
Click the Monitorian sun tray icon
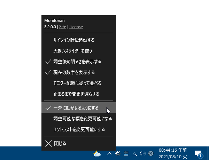tap(118, 153)
